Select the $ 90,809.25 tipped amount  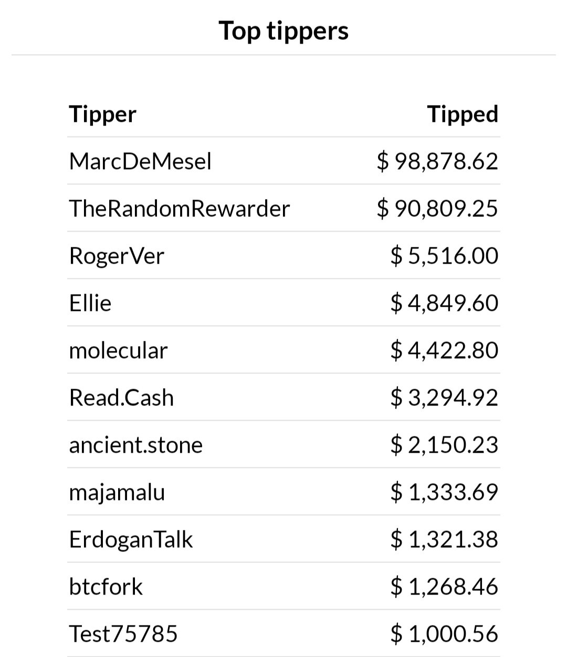(437, 208)
